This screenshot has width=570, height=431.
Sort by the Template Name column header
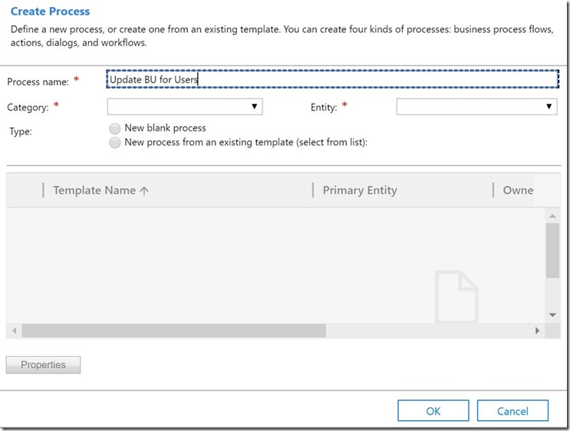pyautogui.click(x=94, y=191)
